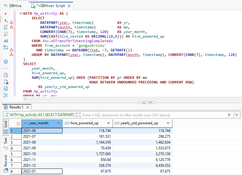The width and height of the screenshot is (242, 175).
Task: Open the hive_powered_up column sort dropdown
Action: pos(108,123)
